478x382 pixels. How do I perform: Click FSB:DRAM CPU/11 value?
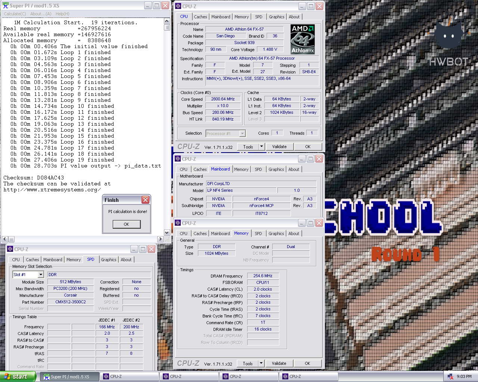pyautogui.click(x=263, y=283)
